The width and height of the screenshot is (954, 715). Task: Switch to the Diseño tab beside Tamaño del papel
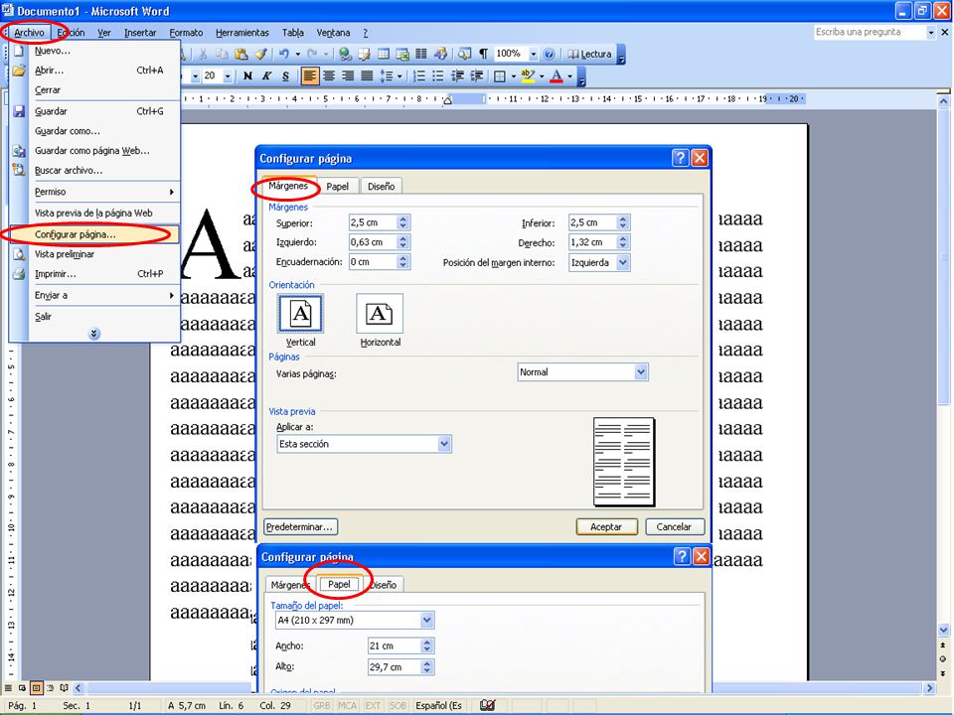click(385, 585)
